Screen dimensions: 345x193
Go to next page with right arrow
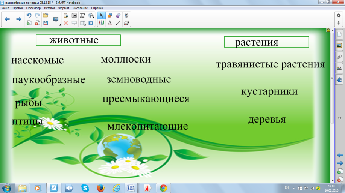pos(18,19)
